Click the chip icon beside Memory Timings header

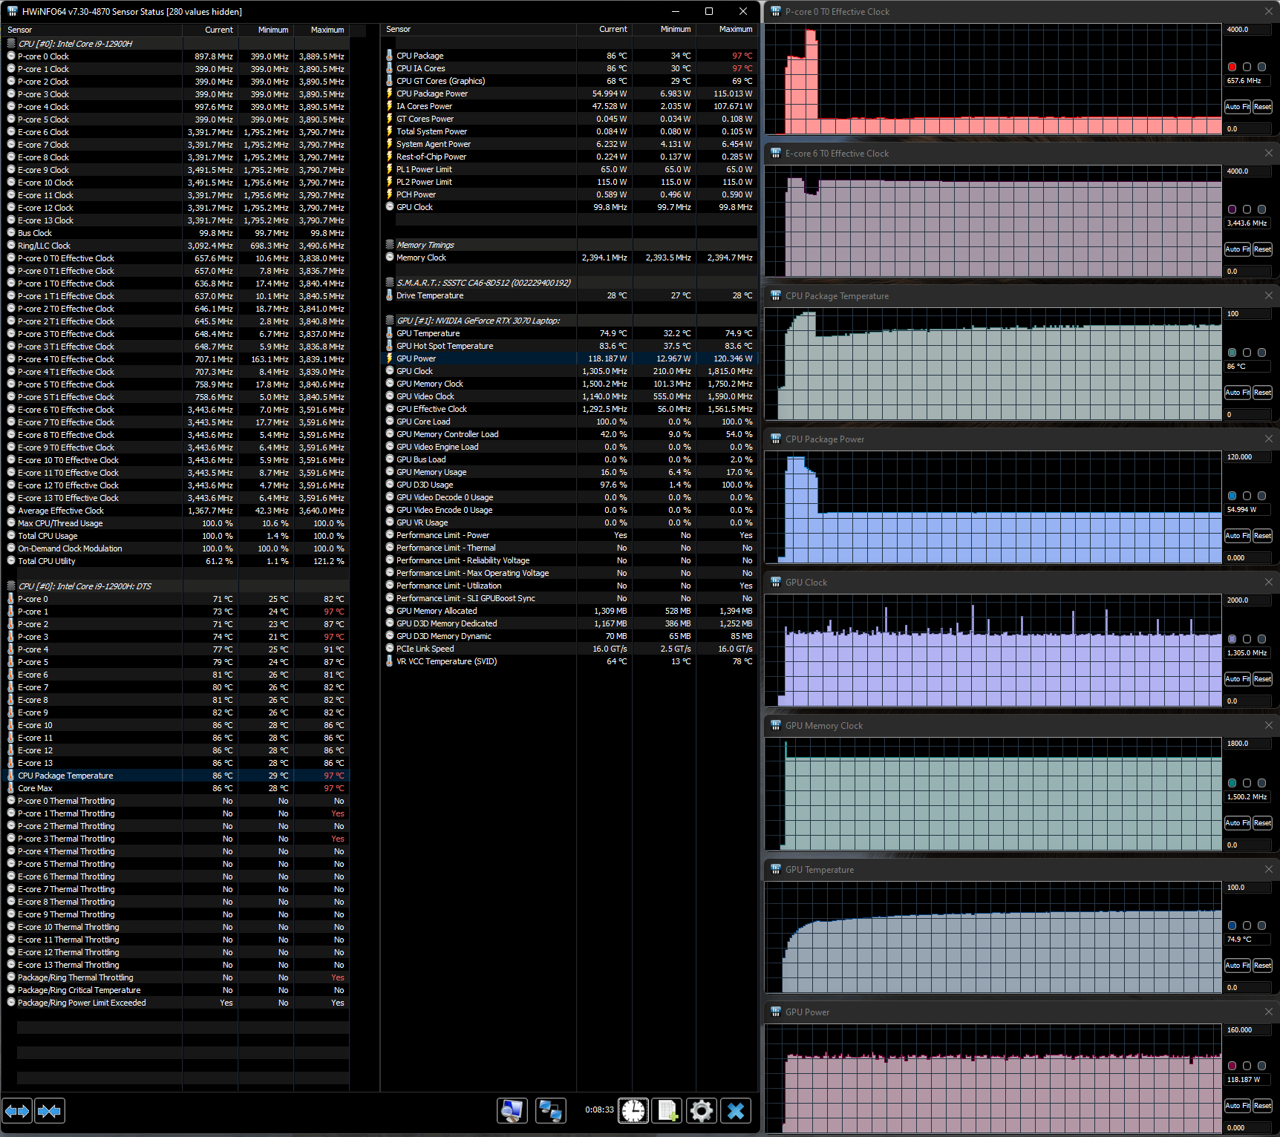pos(390,245)
